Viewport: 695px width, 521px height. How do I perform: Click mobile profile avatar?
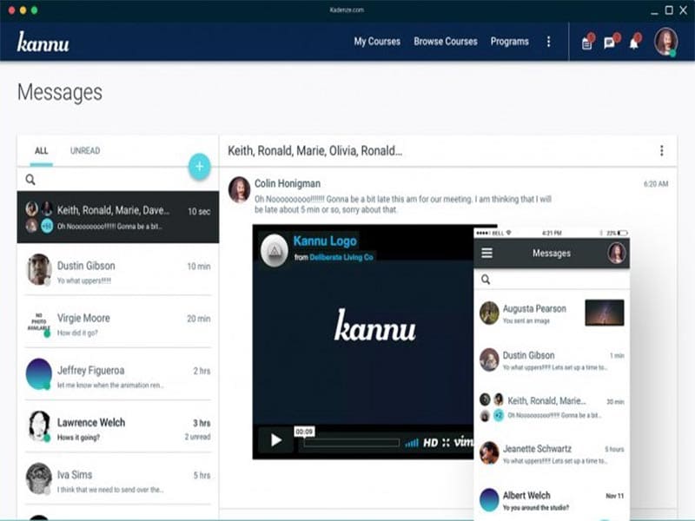617,253
